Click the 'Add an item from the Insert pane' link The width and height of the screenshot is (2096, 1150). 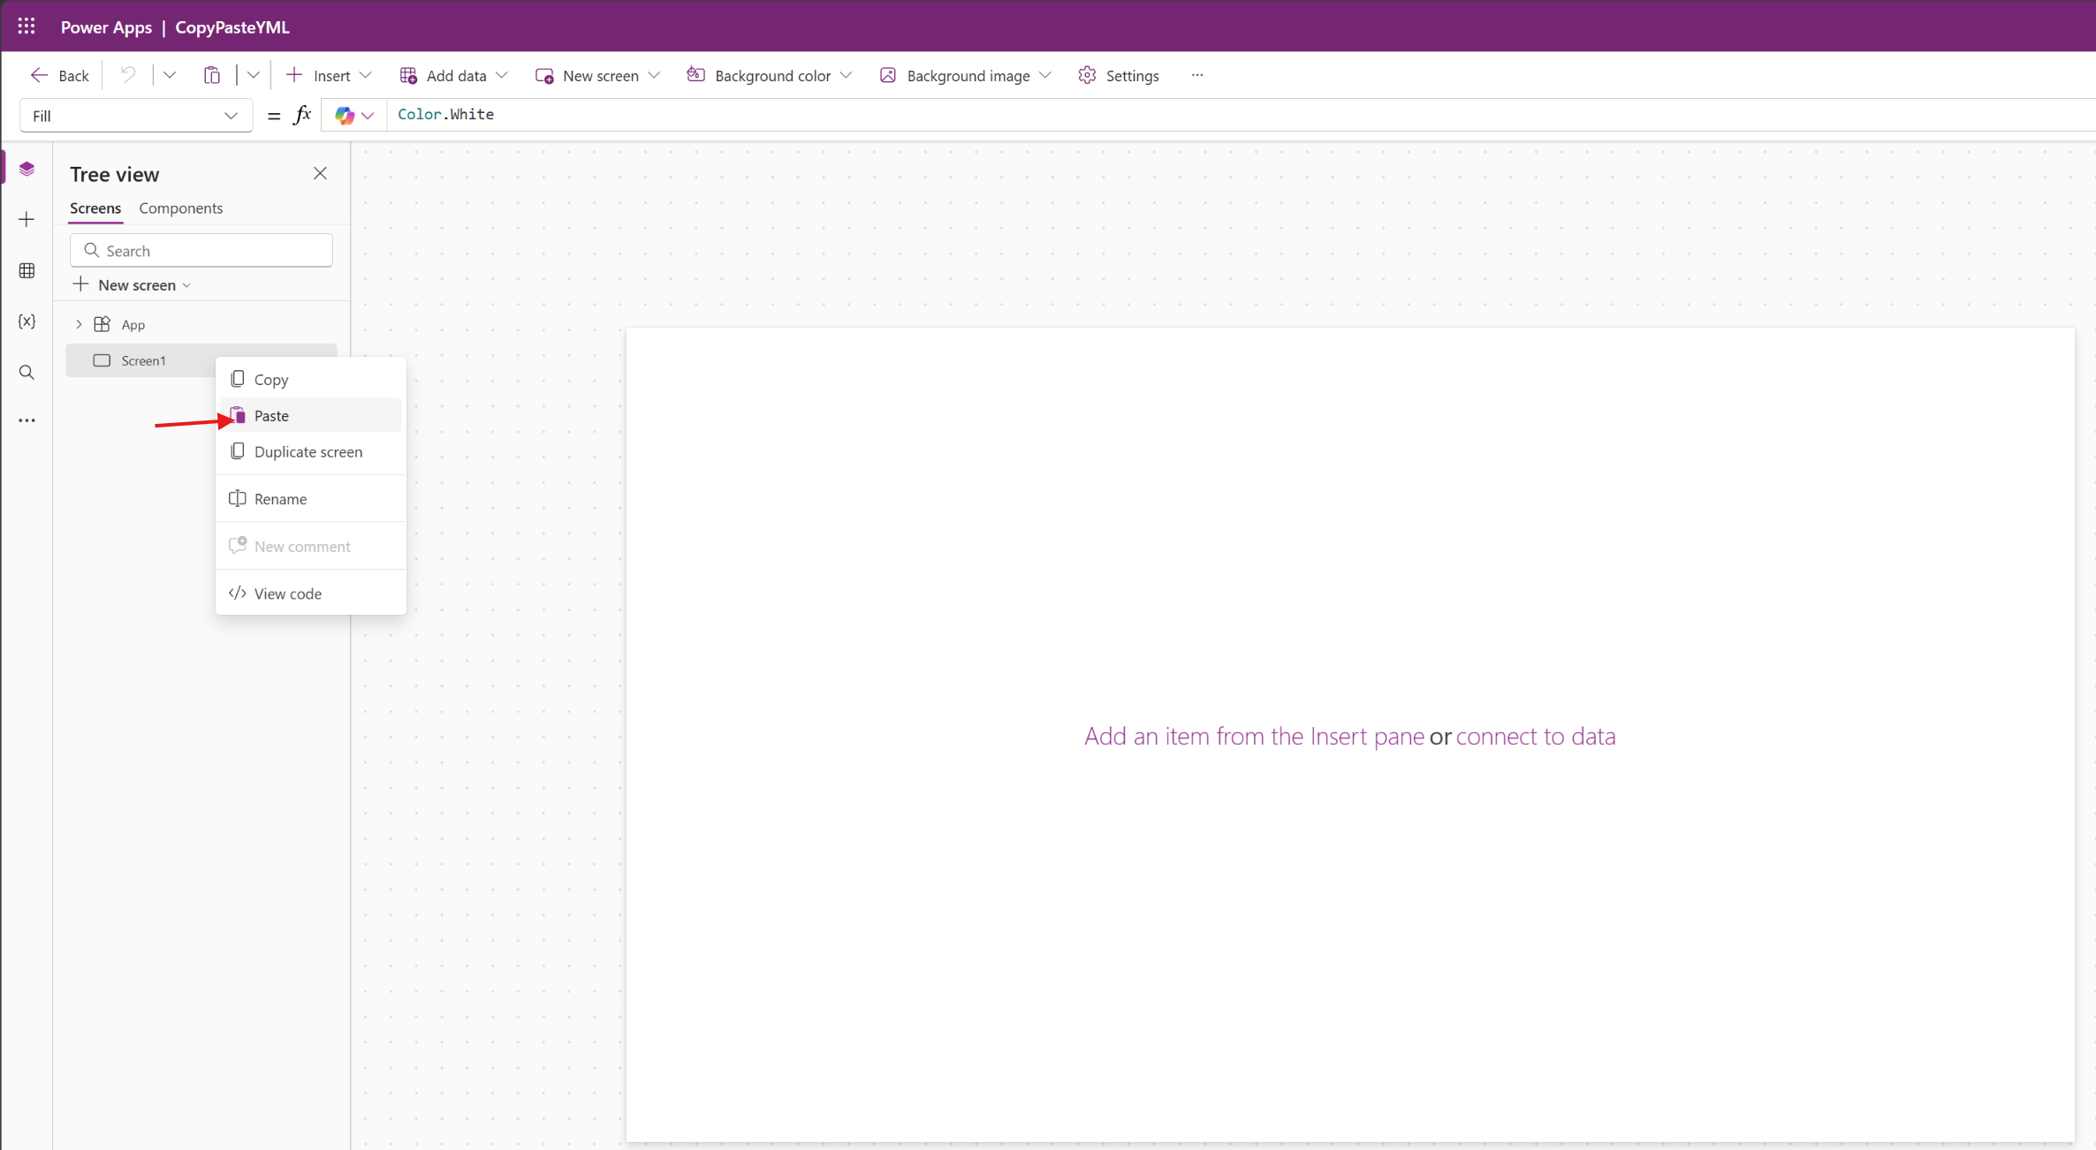tap(1254, 737)
